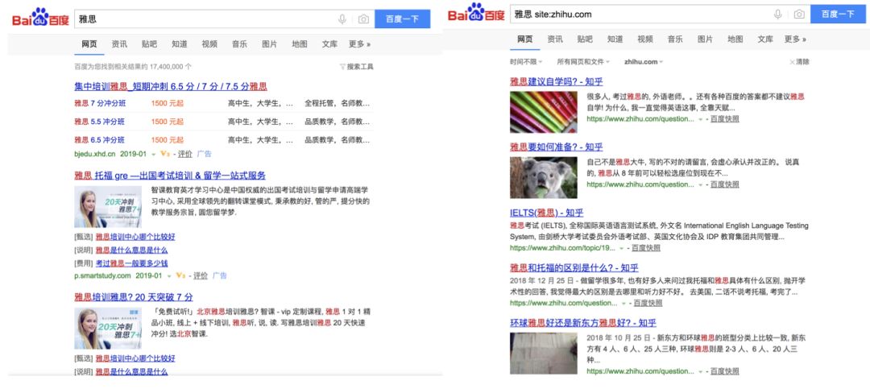Click the Baidu logo in right window

pos(476,14)
